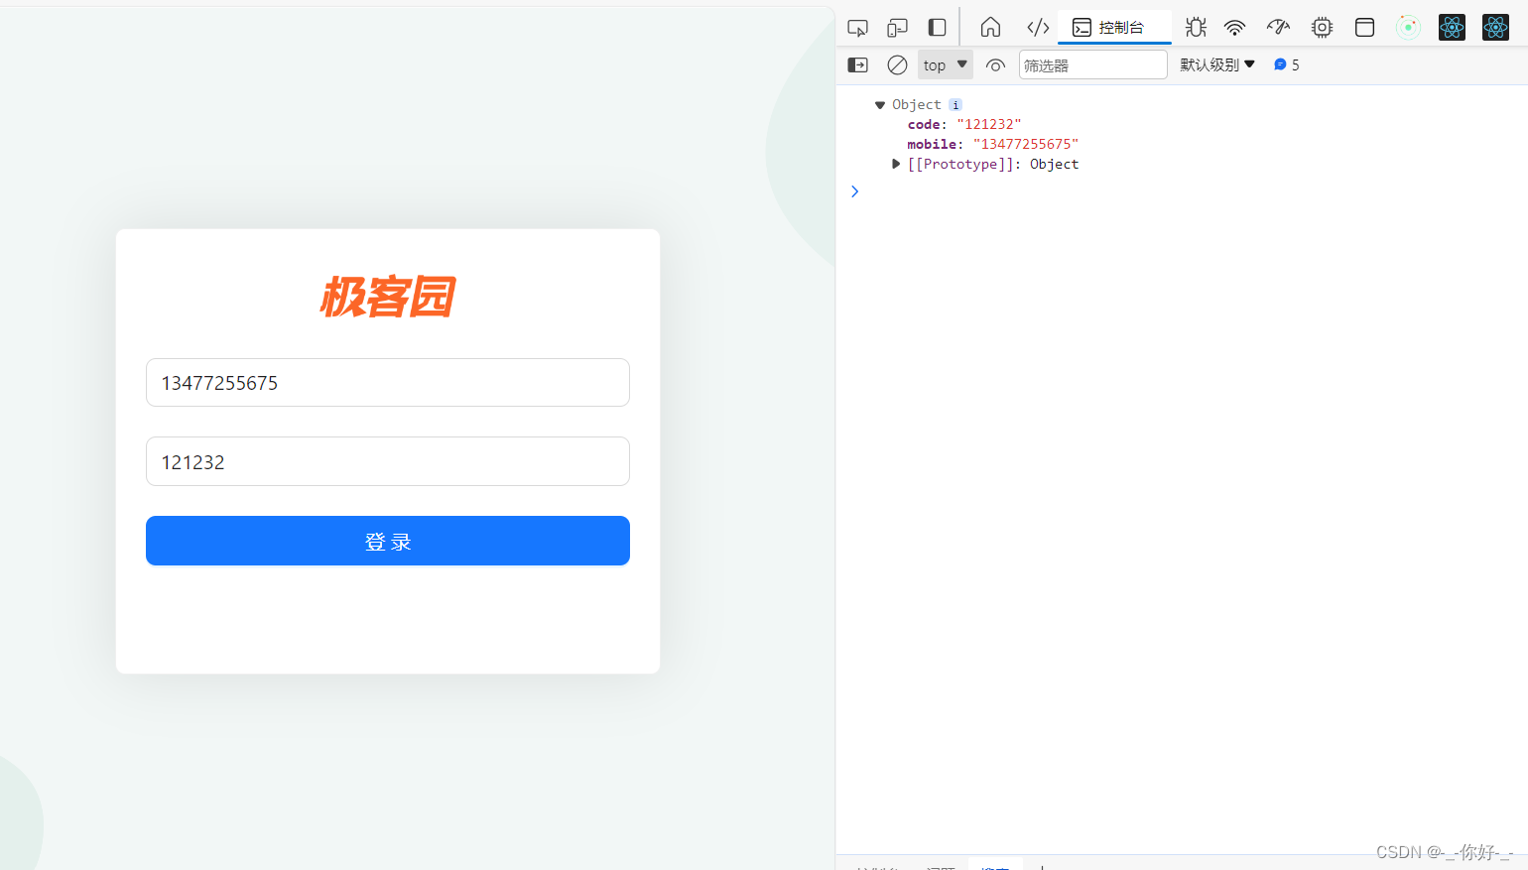This screenshot has height=870, width=1528.
Task: Open the first React DevTools icon
Action: pyautogui.click(x=1452, y=28)
